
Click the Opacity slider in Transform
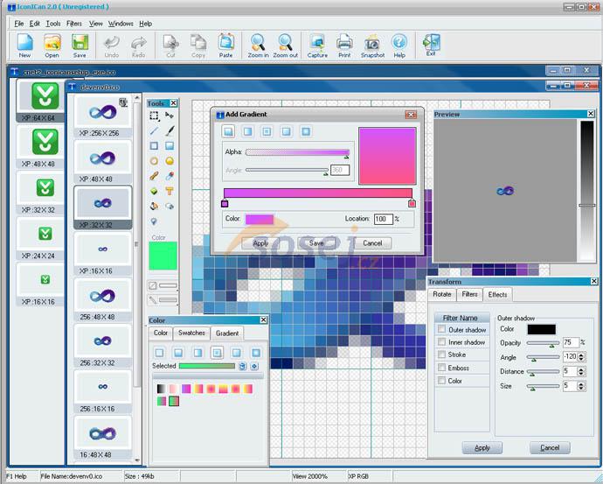[x=543, y=343]
